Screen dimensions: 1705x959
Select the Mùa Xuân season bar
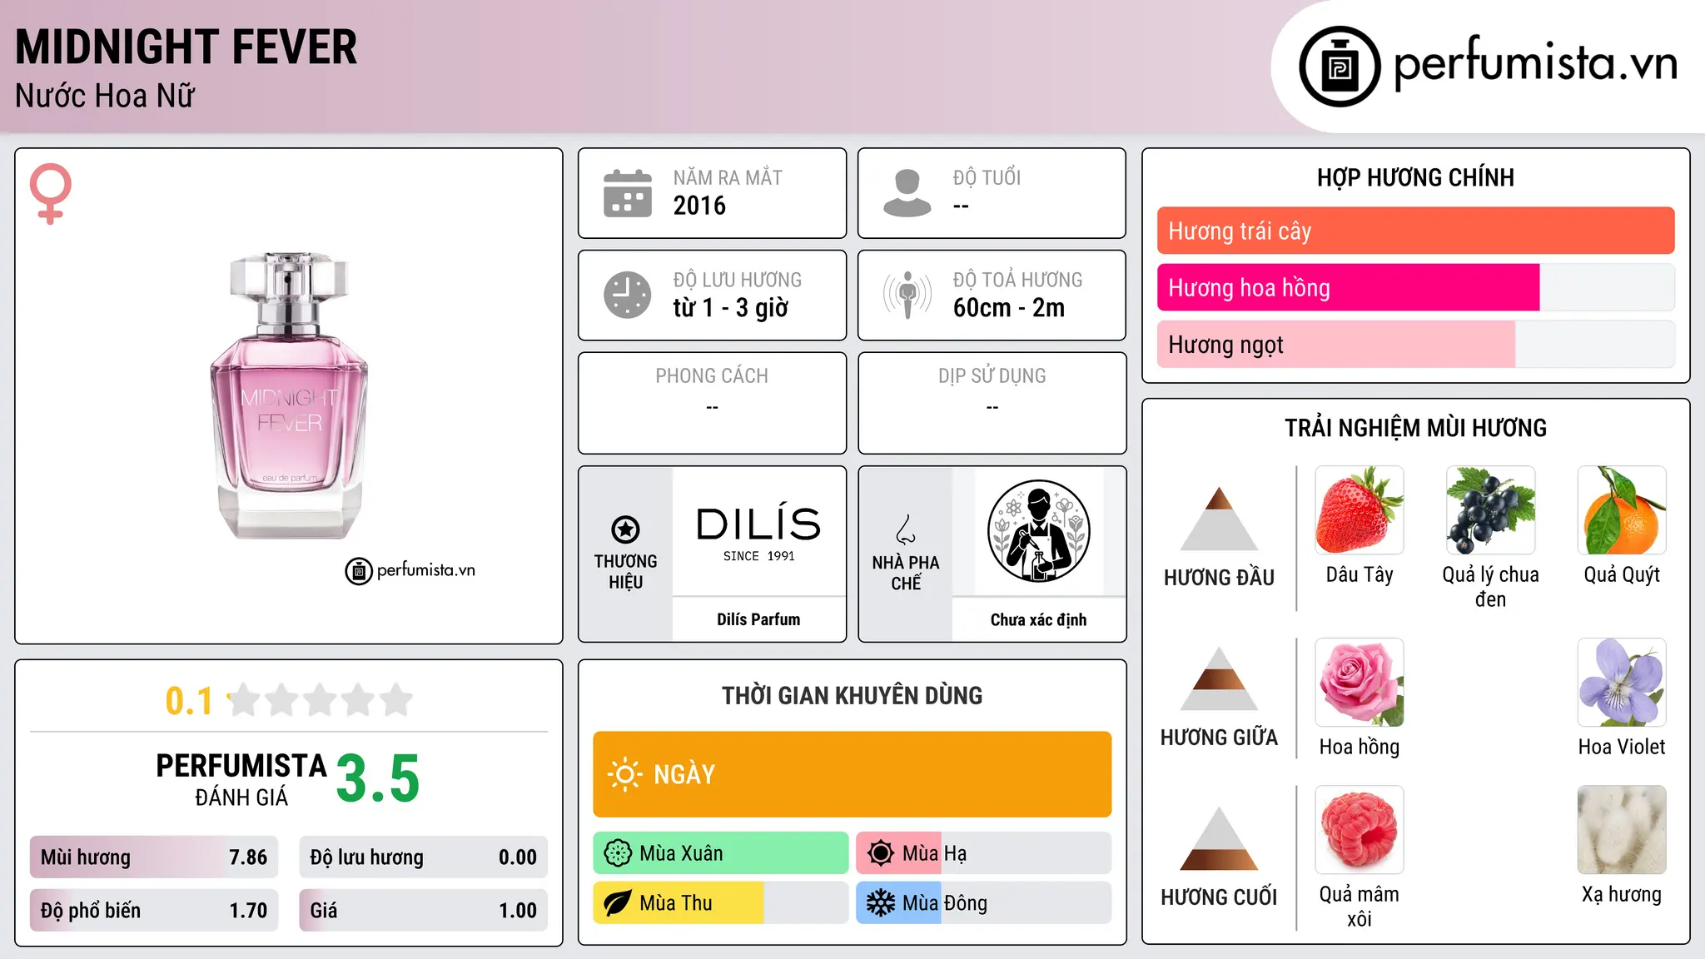click(721, 853)
